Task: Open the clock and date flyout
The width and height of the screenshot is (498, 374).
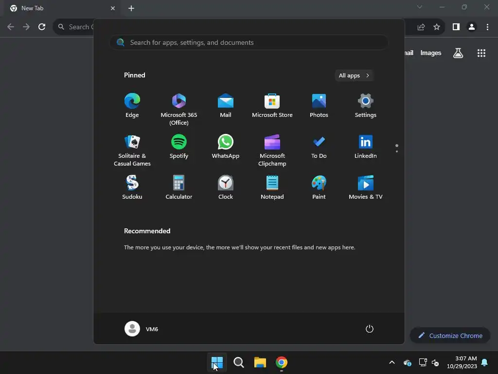Action: click(x=462, y=362)
